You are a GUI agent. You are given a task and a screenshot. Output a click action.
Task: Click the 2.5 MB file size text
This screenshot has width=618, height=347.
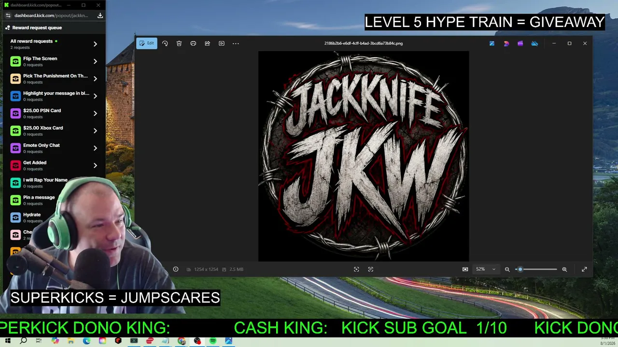coord(237,269)
